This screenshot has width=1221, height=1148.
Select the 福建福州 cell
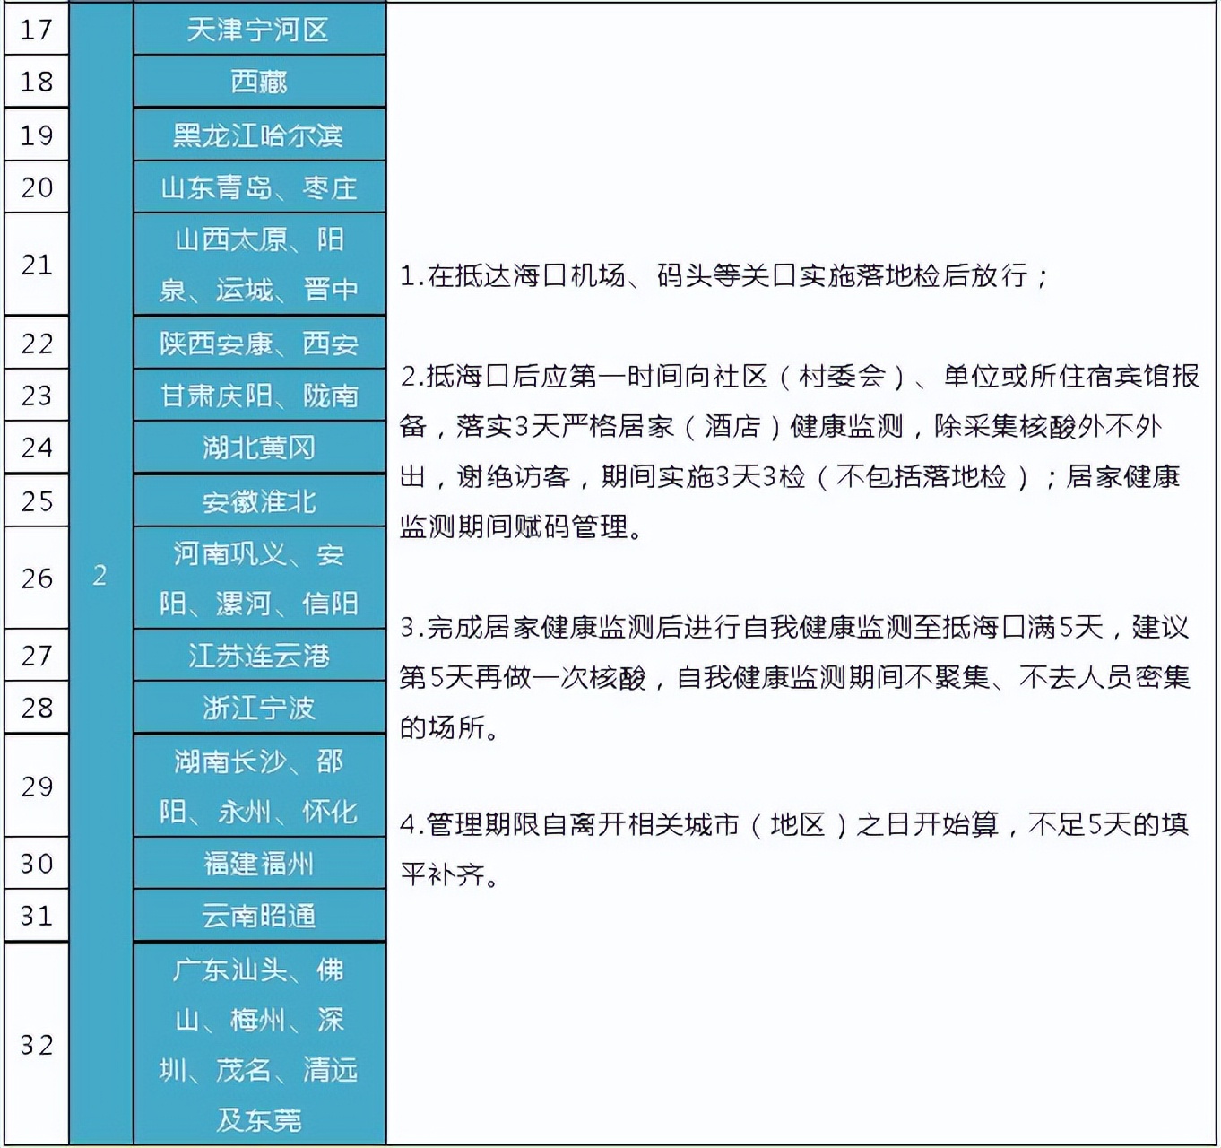tap(259, 864)
